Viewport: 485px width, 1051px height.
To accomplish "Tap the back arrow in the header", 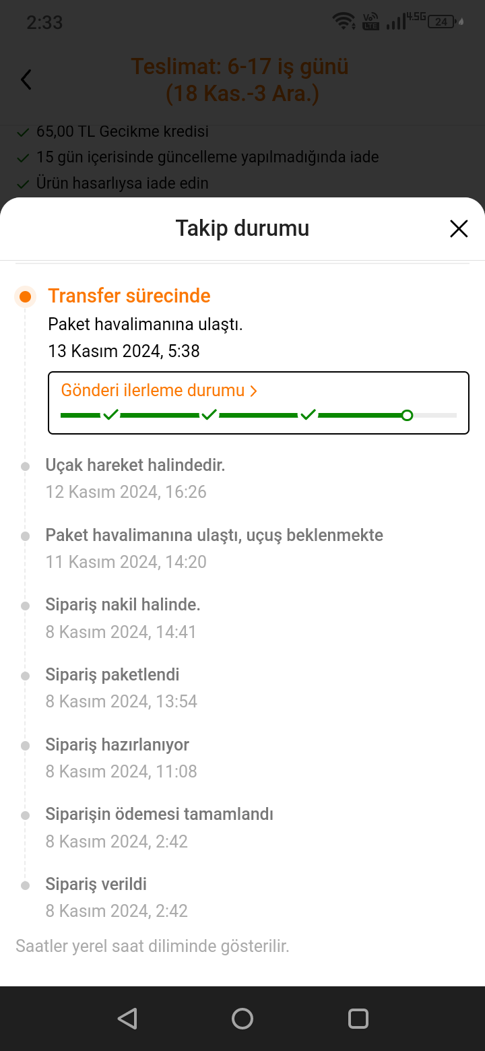I will point(26,79).
